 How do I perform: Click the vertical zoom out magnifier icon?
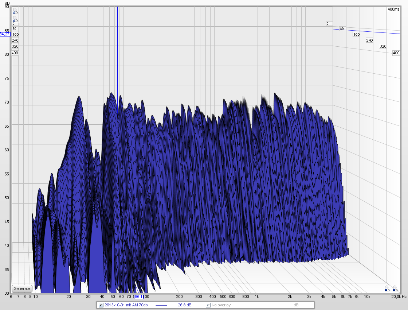(x=15, y=19)
